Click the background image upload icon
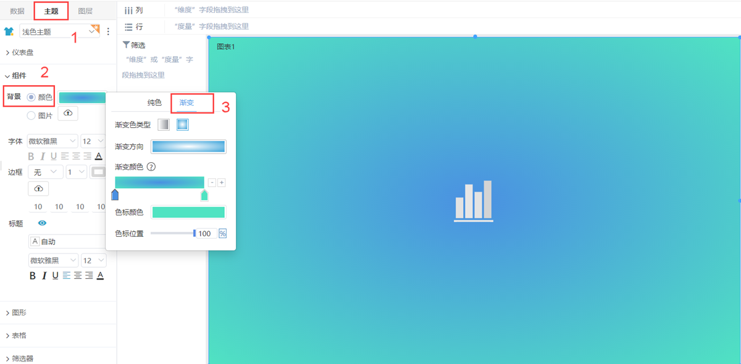 tap(67, 114)
